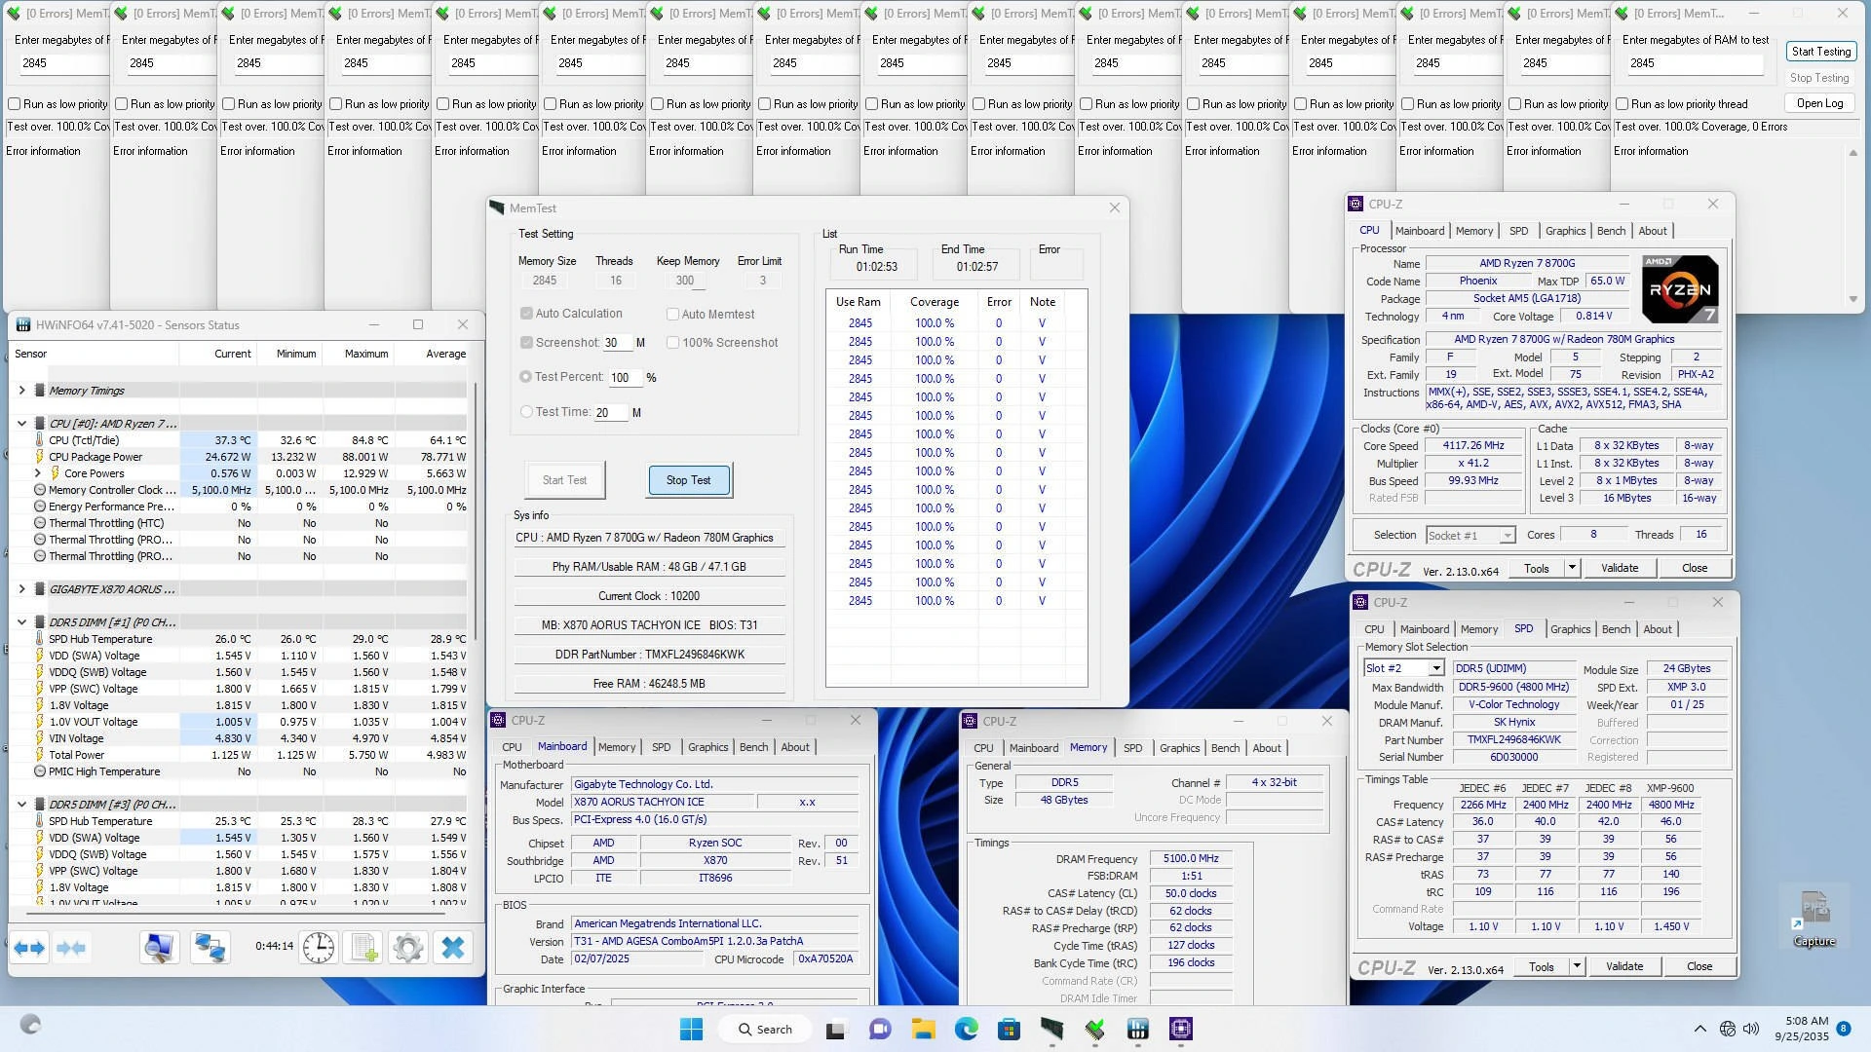Collapse the CPU [#0] AMD Ryzen sensor group
The image size is (1871, 1052).
point(22,424)
